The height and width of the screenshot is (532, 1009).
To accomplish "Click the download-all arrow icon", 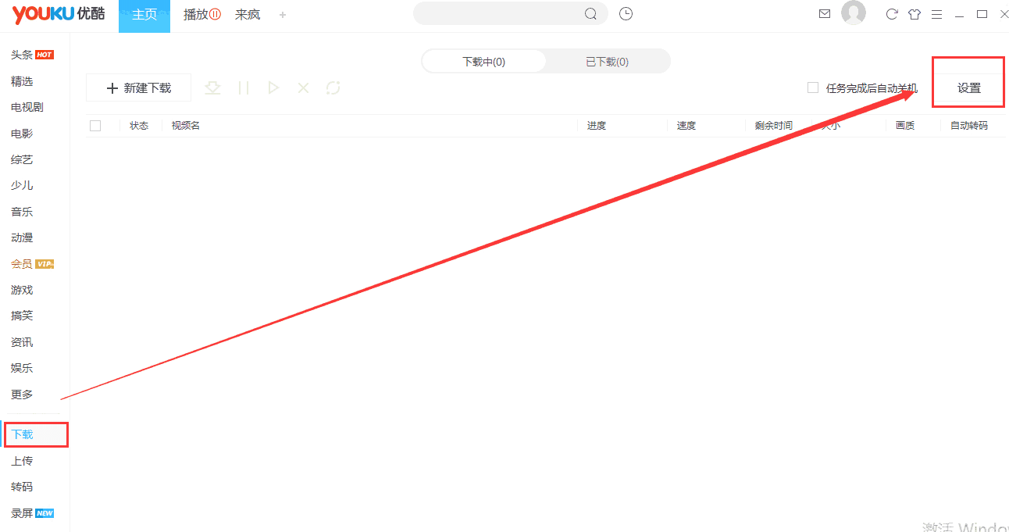I will point(212,87).
